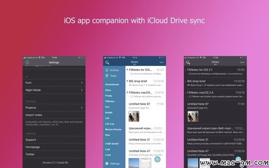Open Untitled Note 31 in the dark list
269x168 pixels.
(215, 141)
